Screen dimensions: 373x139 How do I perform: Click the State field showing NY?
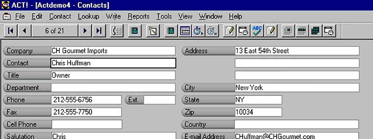click(x=258, y=100)
